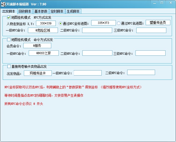Open the 基本参数 tab

41,11
